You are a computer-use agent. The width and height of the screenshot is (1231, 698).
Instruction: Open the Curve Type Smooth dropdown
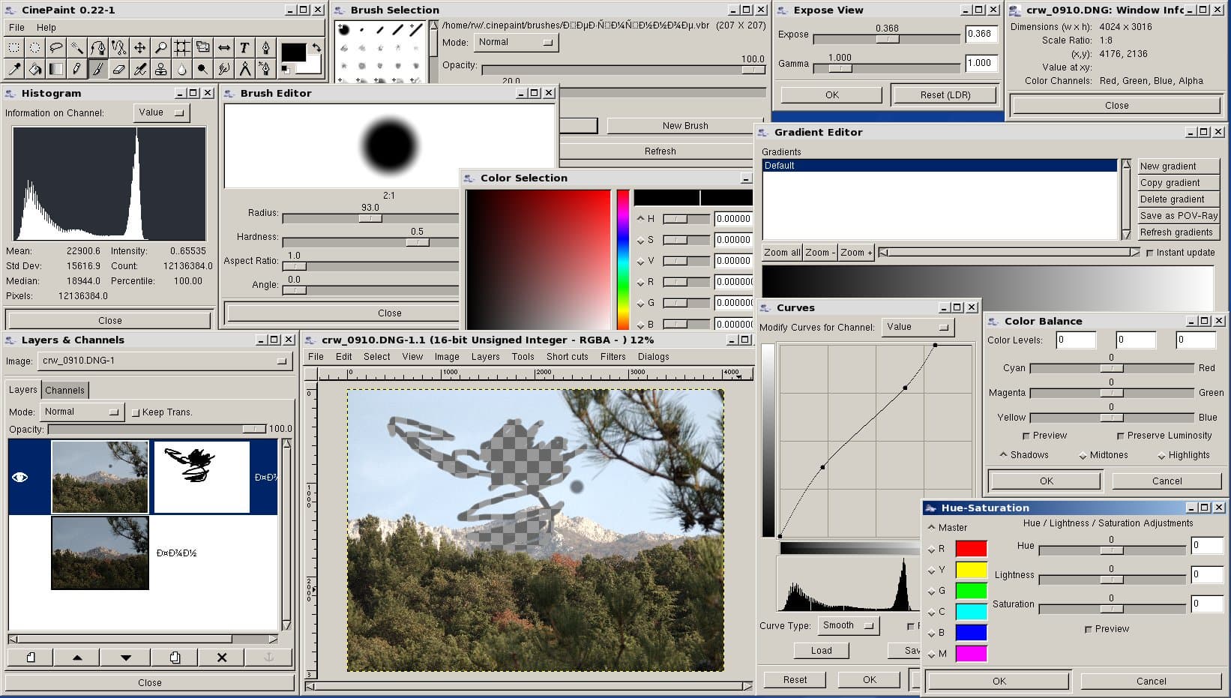pos(847,625)
